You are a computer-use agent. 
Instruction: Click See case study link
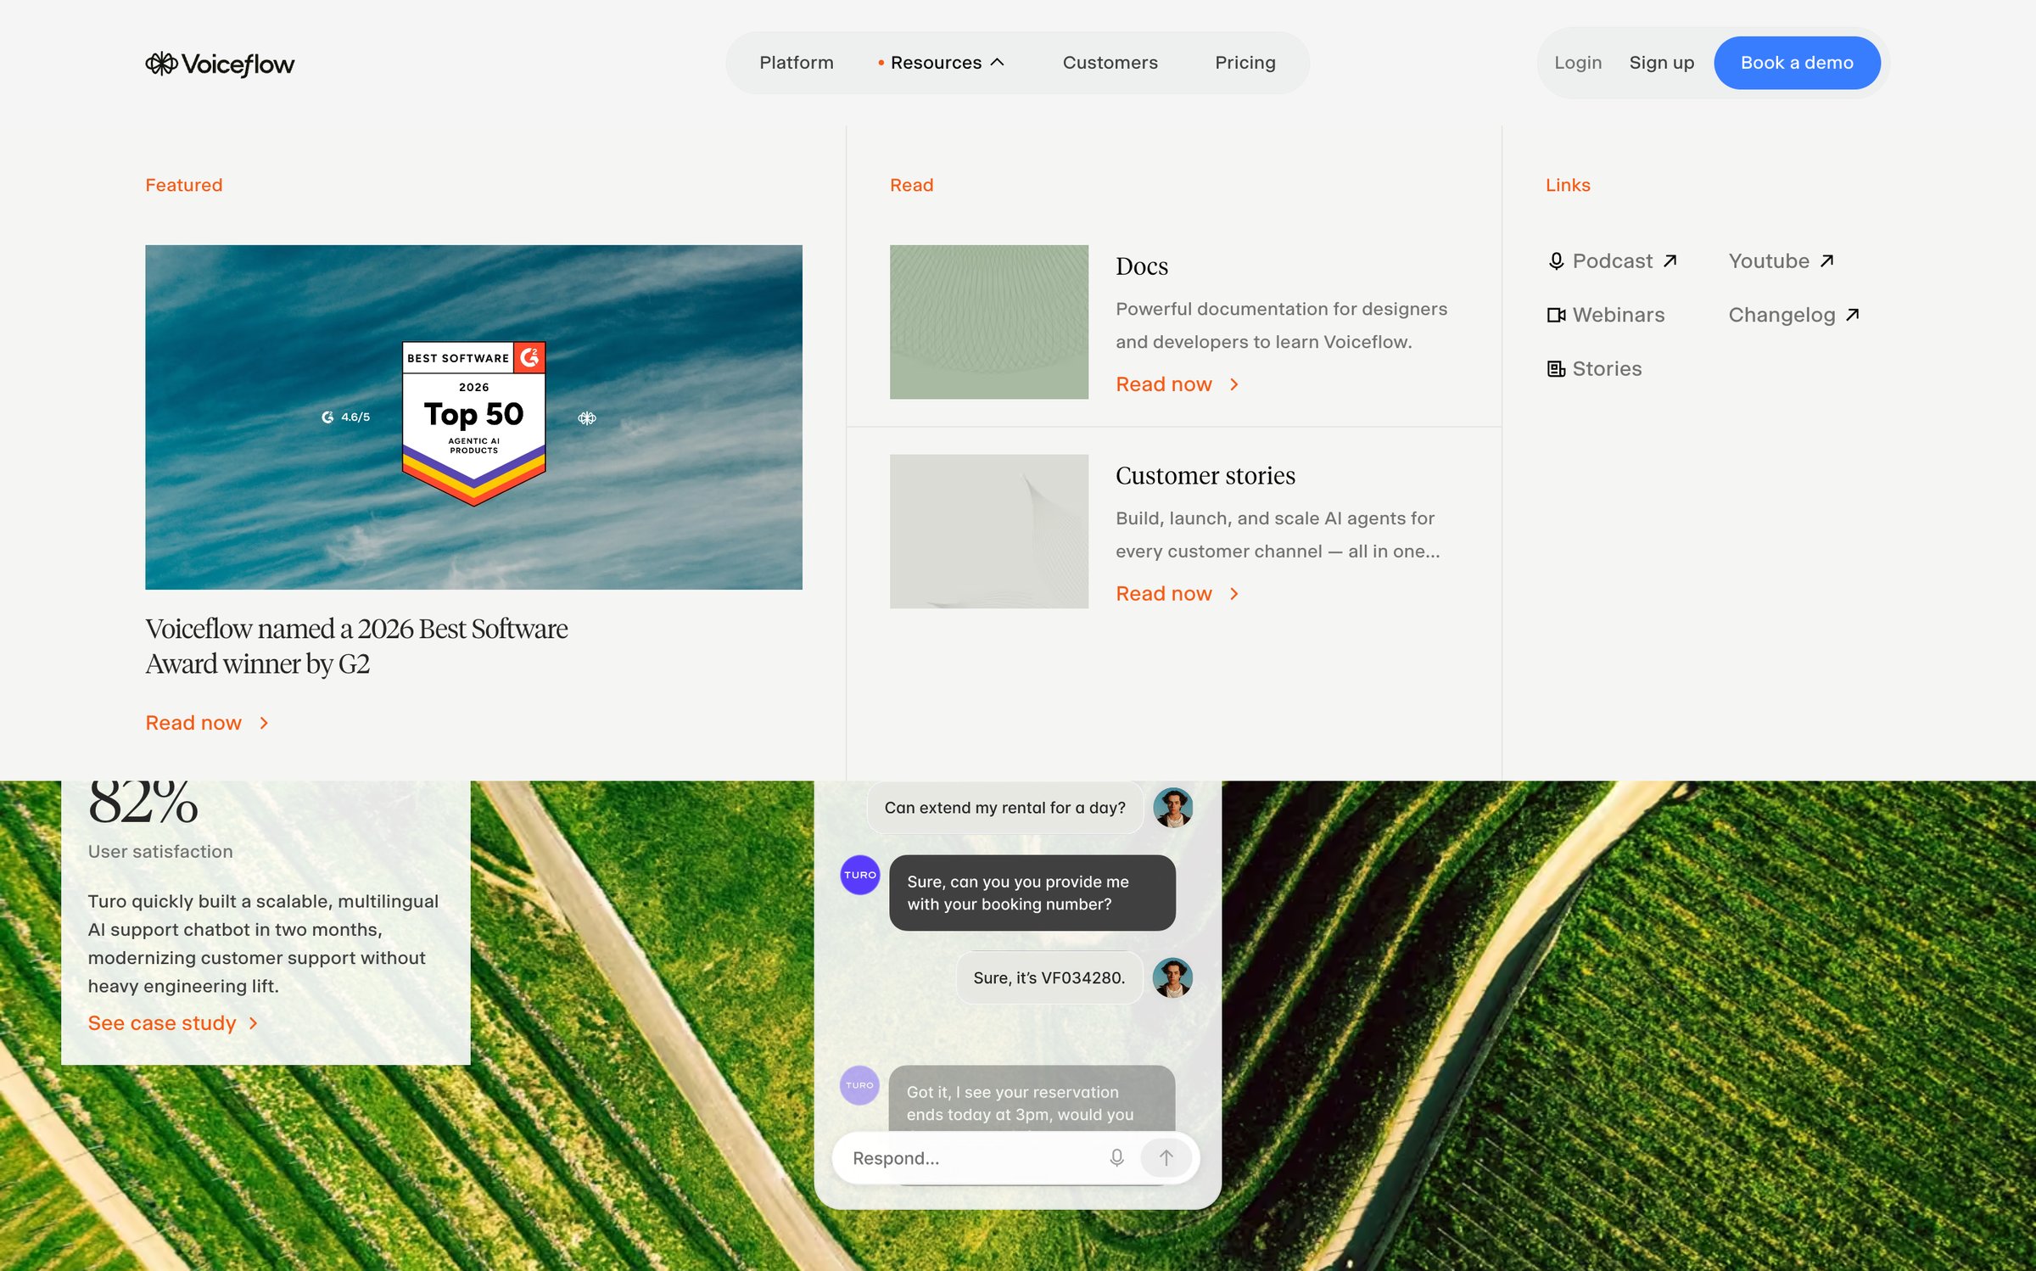[162, 1024]
